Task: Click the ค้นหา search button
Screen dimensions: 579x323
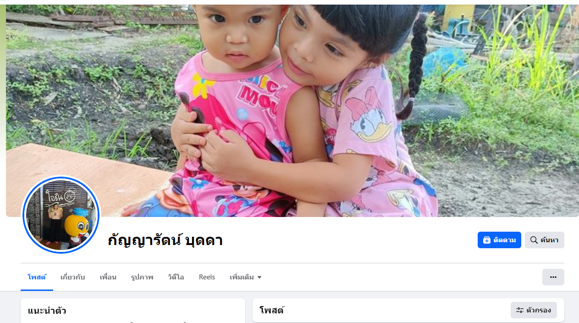Action: [x=545, y=240]
